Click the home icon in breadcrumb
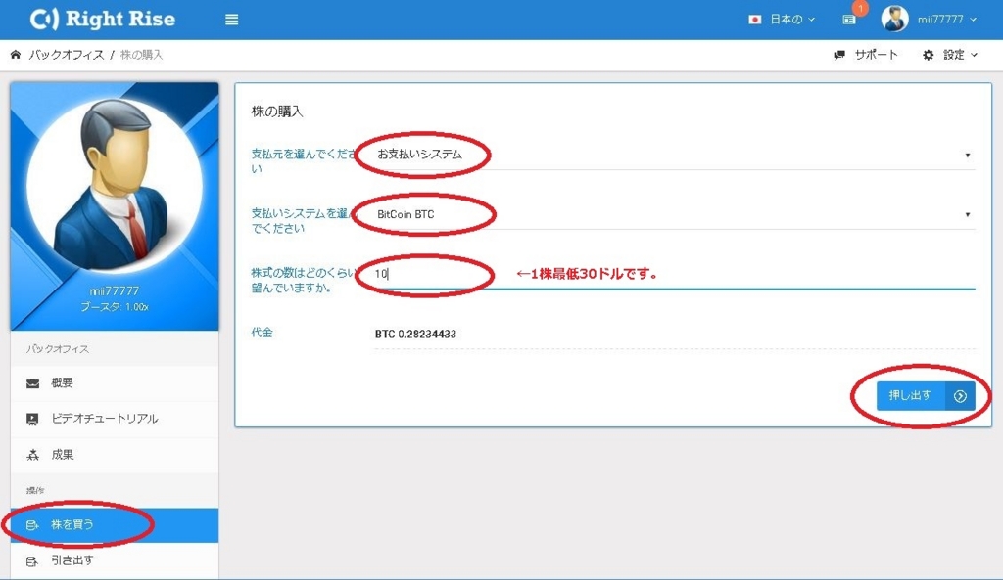Image resolution: width=1003 pixels, height=580 pixels. pos(16,55)
